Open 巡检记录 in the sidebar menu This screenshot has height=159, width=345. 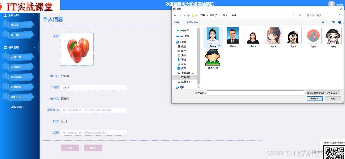[x=16, y=77]
